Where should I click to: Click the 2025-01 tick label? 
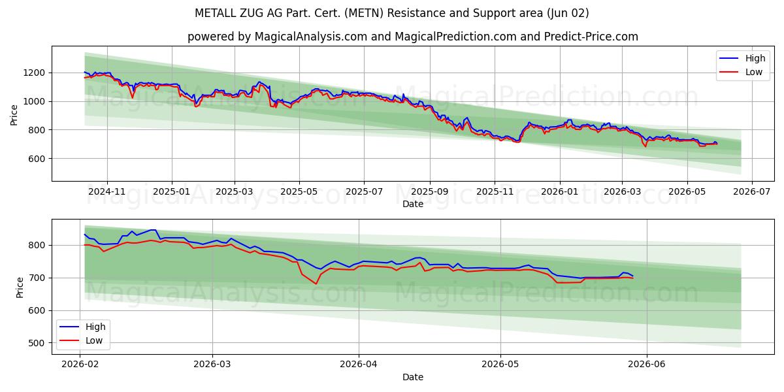pyautogui.click(x=172, y=191)
